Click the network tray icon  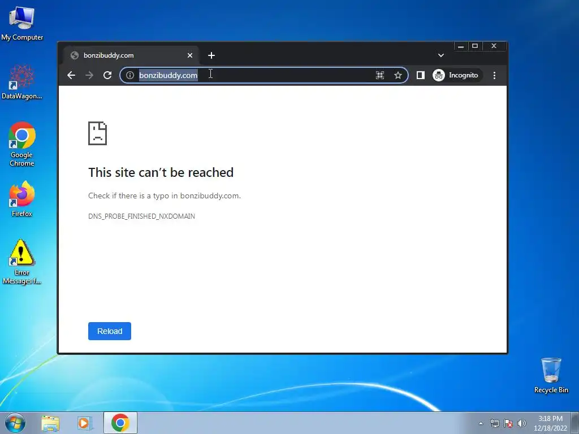click(494, 423)
